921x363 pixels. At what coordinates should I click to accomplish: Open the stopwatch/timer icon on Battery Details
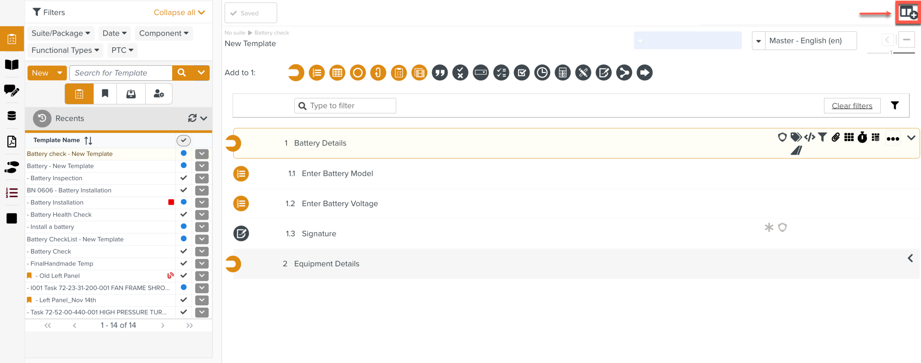(x=863, y=137)
